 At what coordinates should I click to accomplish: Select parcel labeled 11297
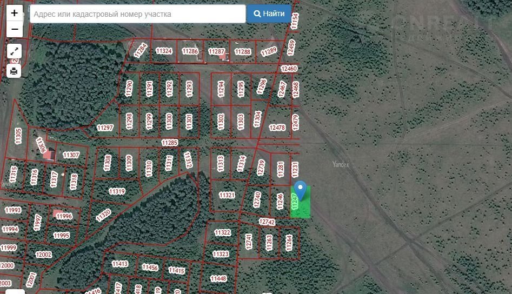(x=105, y=128)
